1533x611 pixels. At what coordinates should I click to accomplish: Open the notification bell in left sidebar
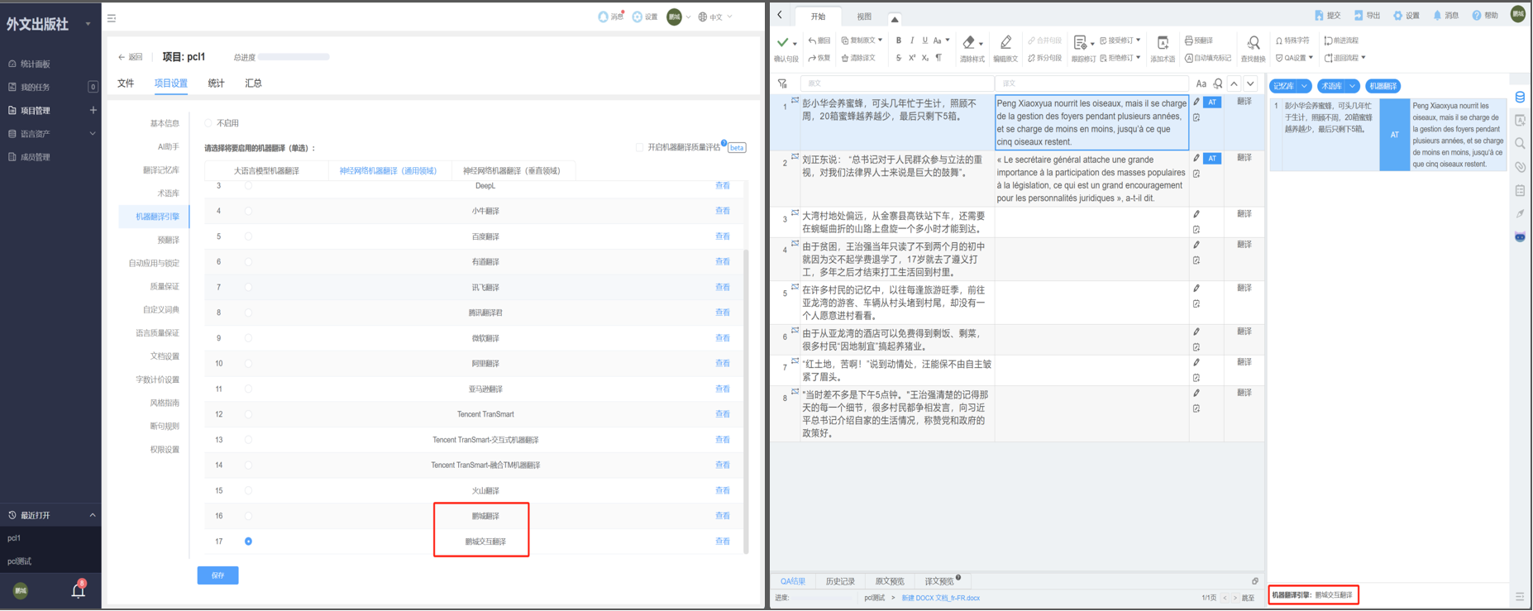[79, 590]
